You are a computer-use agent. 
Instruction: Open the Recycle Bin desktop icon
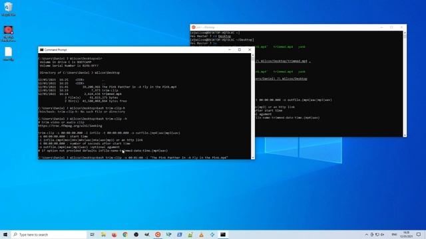(8, 9)
